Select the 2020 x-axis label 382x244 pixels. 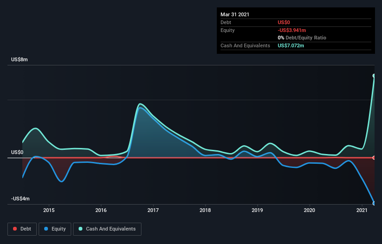pyautogui.click(x=309, y=210)
